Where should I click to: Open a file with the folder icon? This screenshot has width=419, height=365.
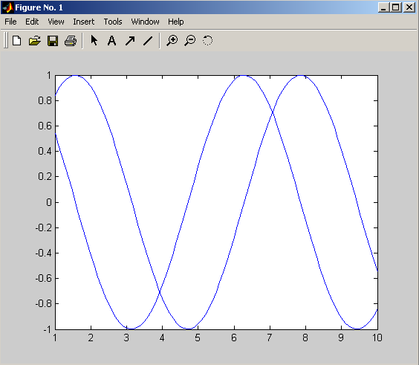(35, 41)
